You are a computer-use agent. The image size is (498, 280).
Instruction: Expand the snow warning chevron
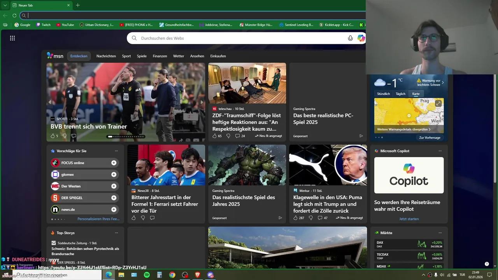click(442, 82)
